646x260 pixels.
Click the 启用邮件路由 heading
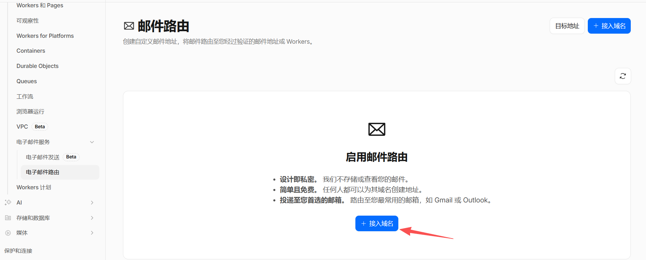pyautogui.click(x=377, y=157)
